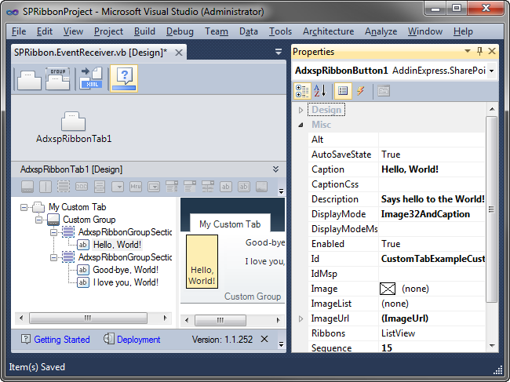
Task: Click the Hello, World! preview button
Action: click(202, 262)
